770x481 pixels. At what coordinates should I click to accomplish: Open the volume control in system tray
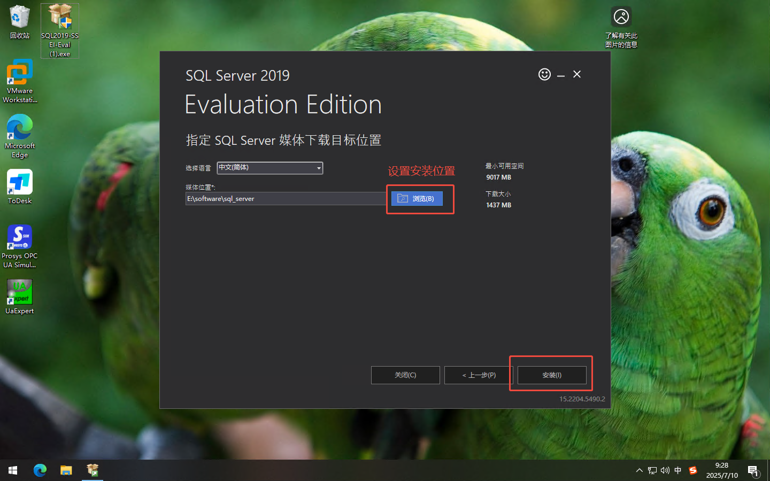(x=665, y=470)
